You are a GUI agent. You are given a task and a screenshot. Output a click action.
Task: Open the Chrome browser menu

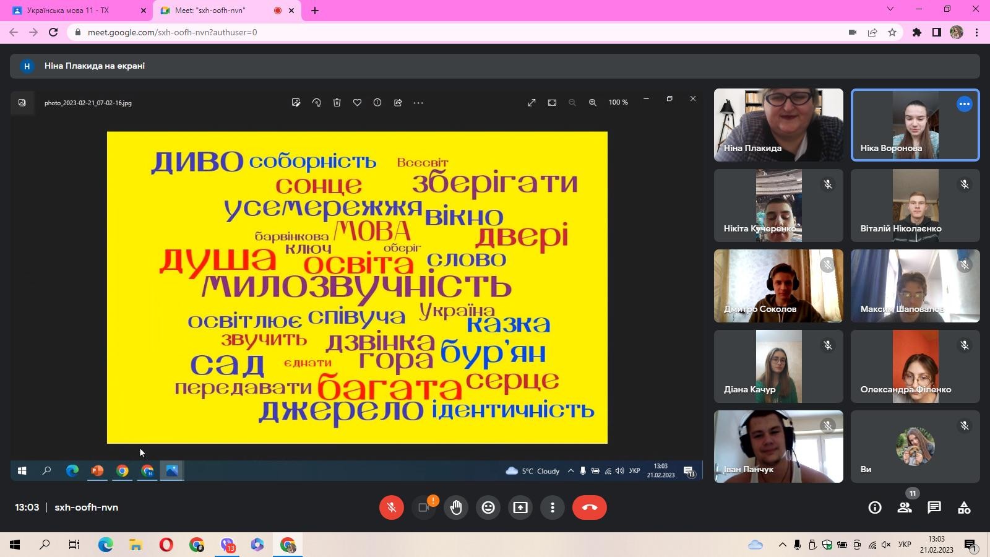pos(977,32)
